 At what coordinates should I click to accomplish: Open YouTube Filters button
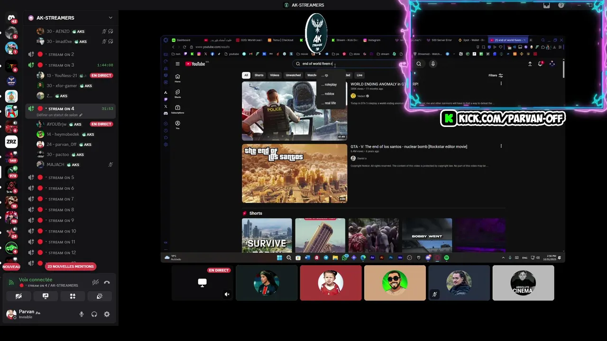[x=496, y=75]
